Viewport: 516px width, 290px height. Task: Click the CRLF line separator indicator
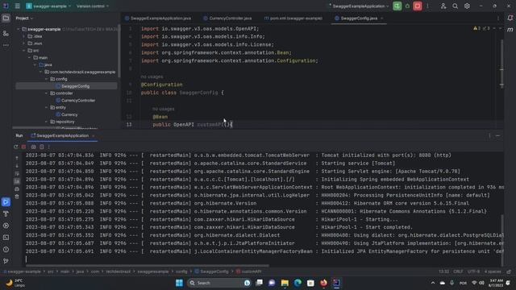(458, 271)
